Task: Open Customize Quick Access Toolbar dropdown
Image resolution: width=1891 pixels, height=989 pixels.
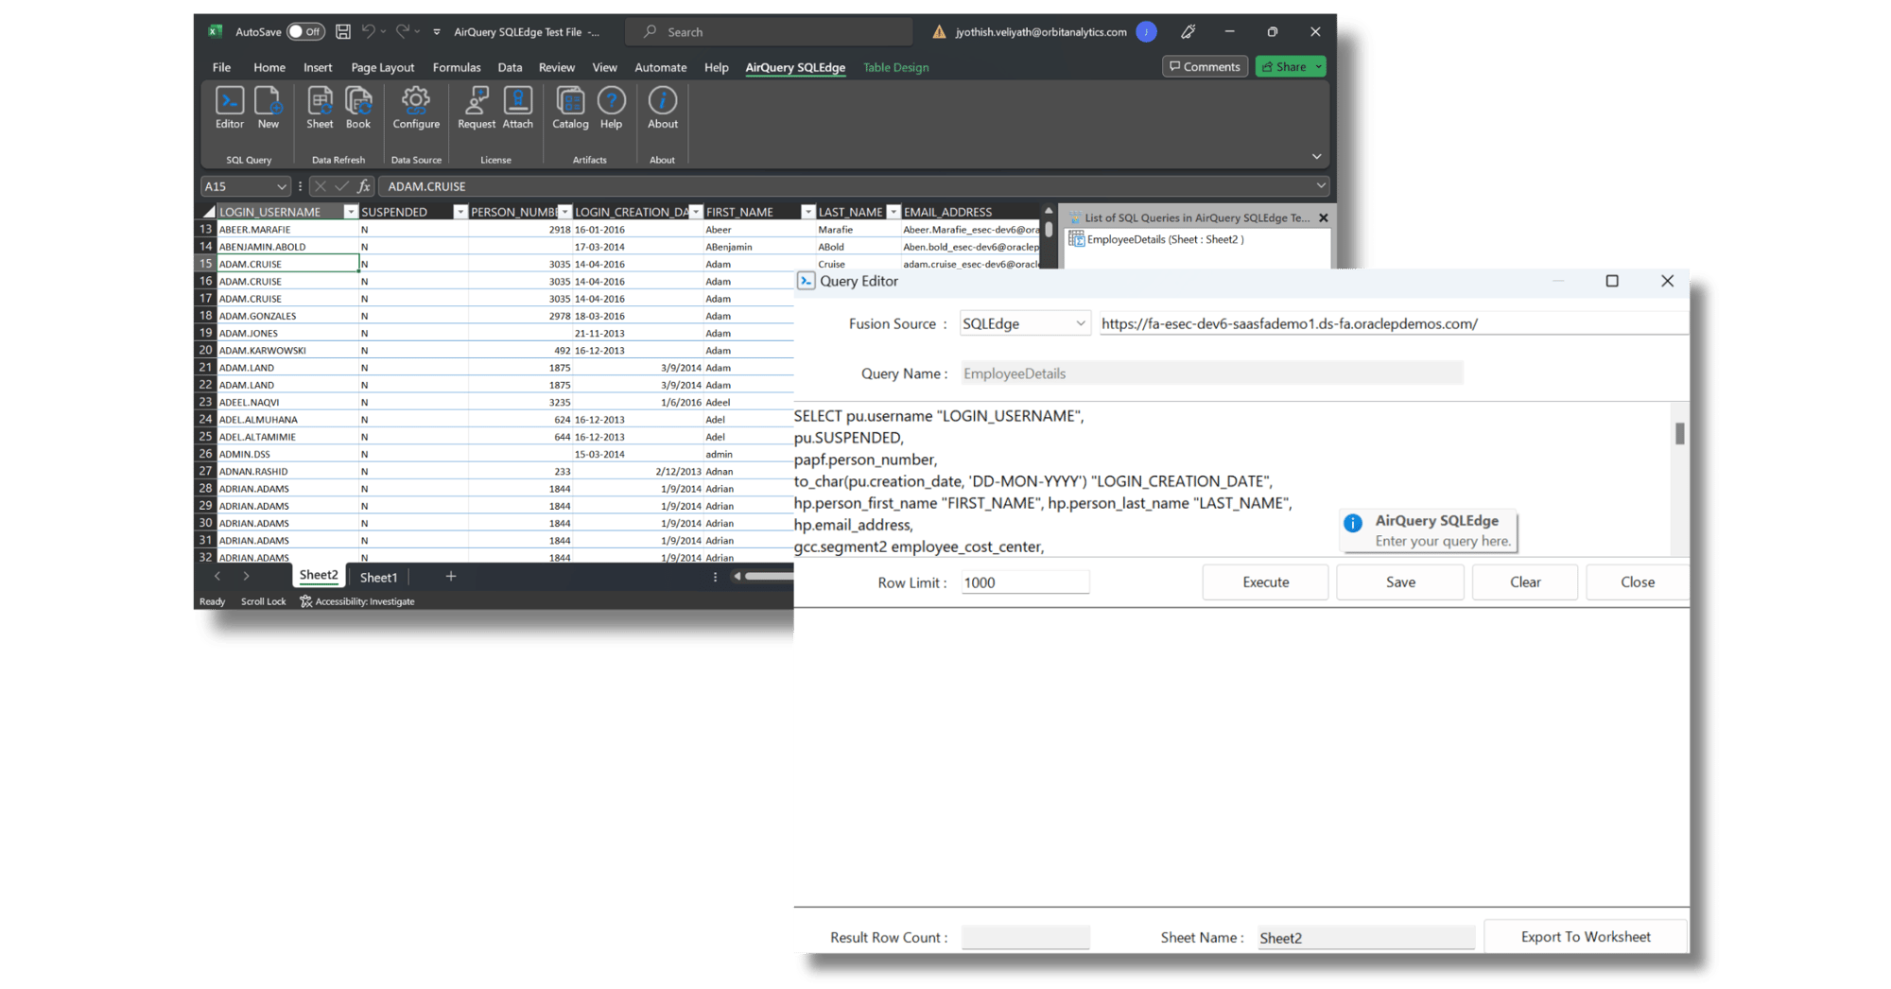Action: coord(437,31)
